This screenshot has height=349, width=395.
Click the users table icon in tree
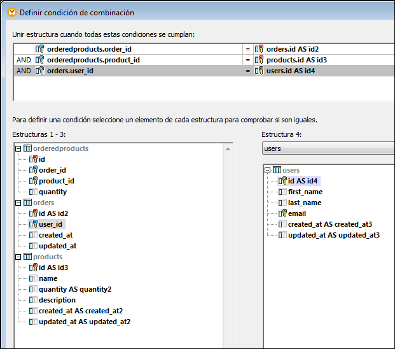pyautogui.click(x=276, y=170)
